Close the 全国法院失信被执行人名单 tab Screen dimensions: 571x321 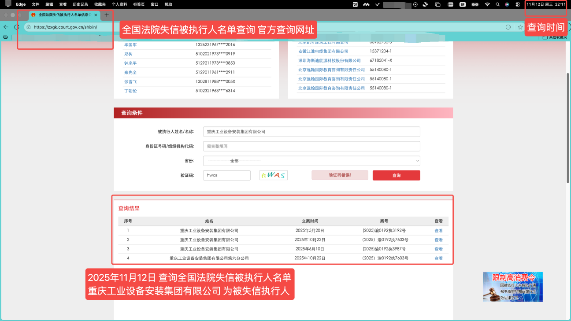coord(96,15)
